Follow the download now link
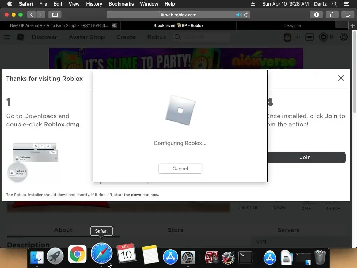 click(145, 195)
